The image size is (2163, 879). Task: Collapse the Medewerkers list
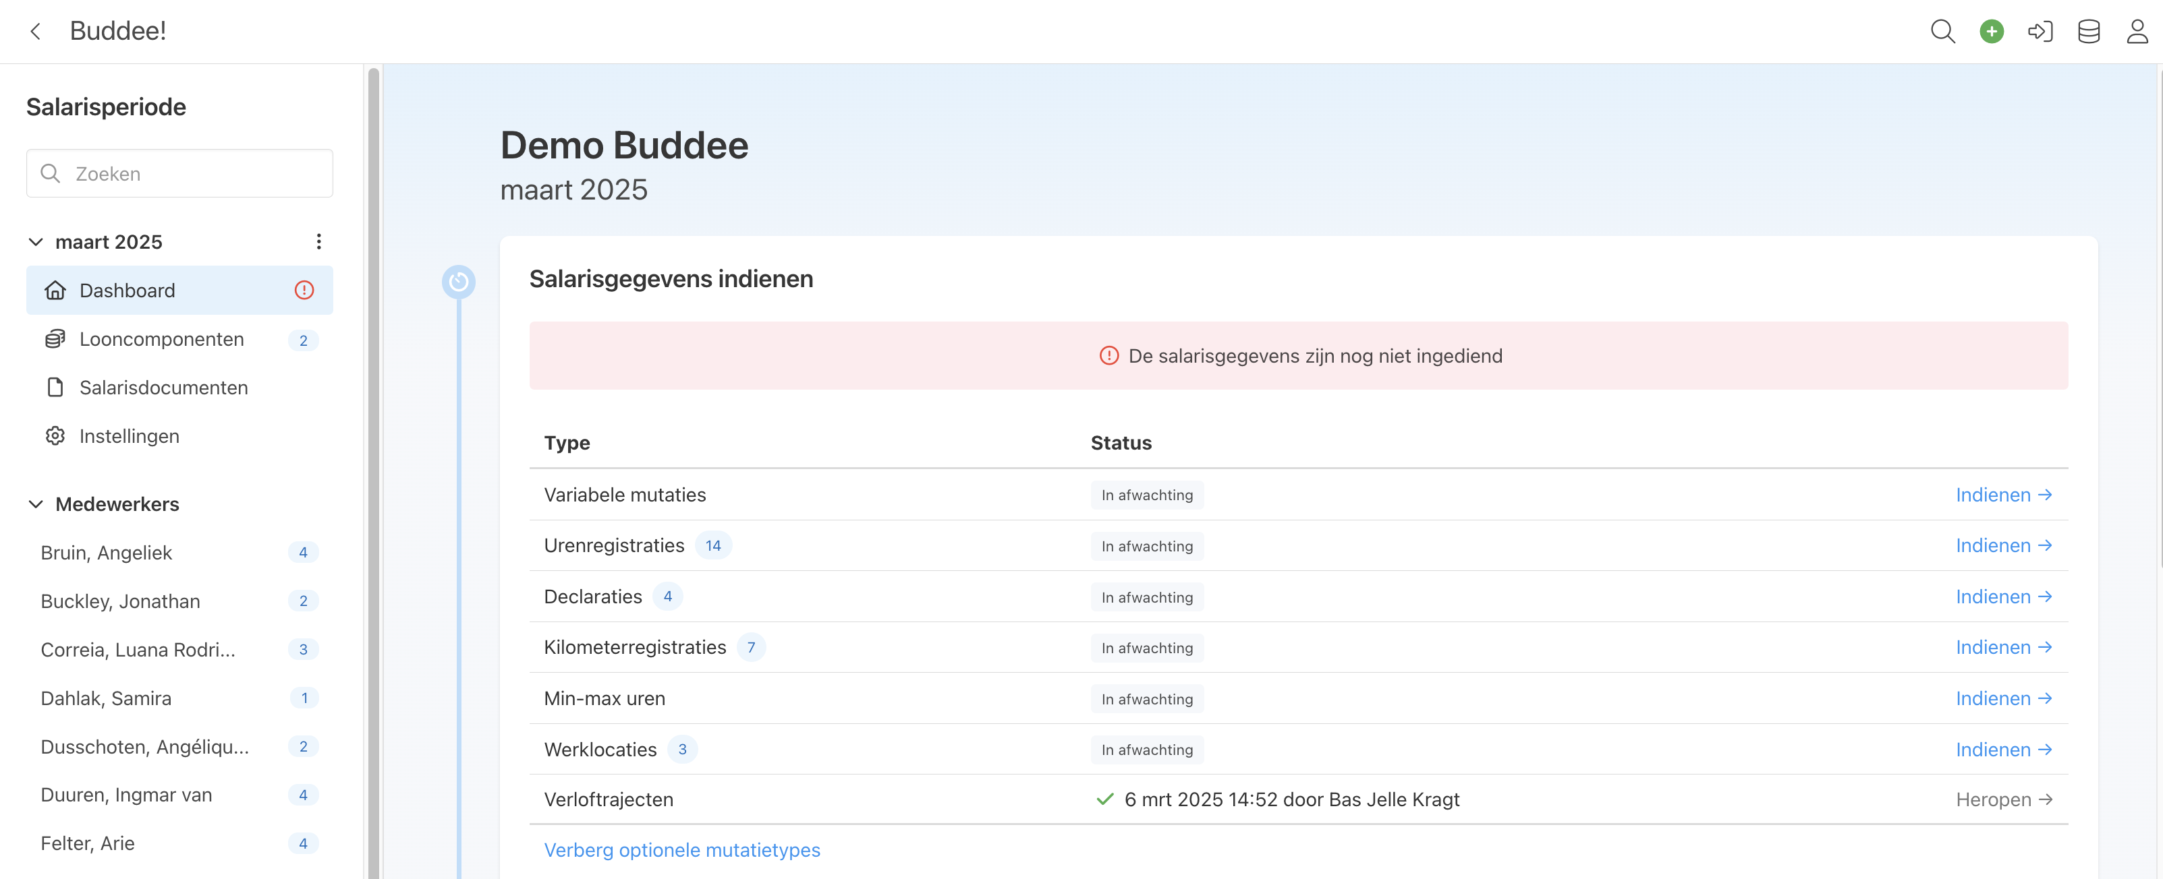[36, 504]
